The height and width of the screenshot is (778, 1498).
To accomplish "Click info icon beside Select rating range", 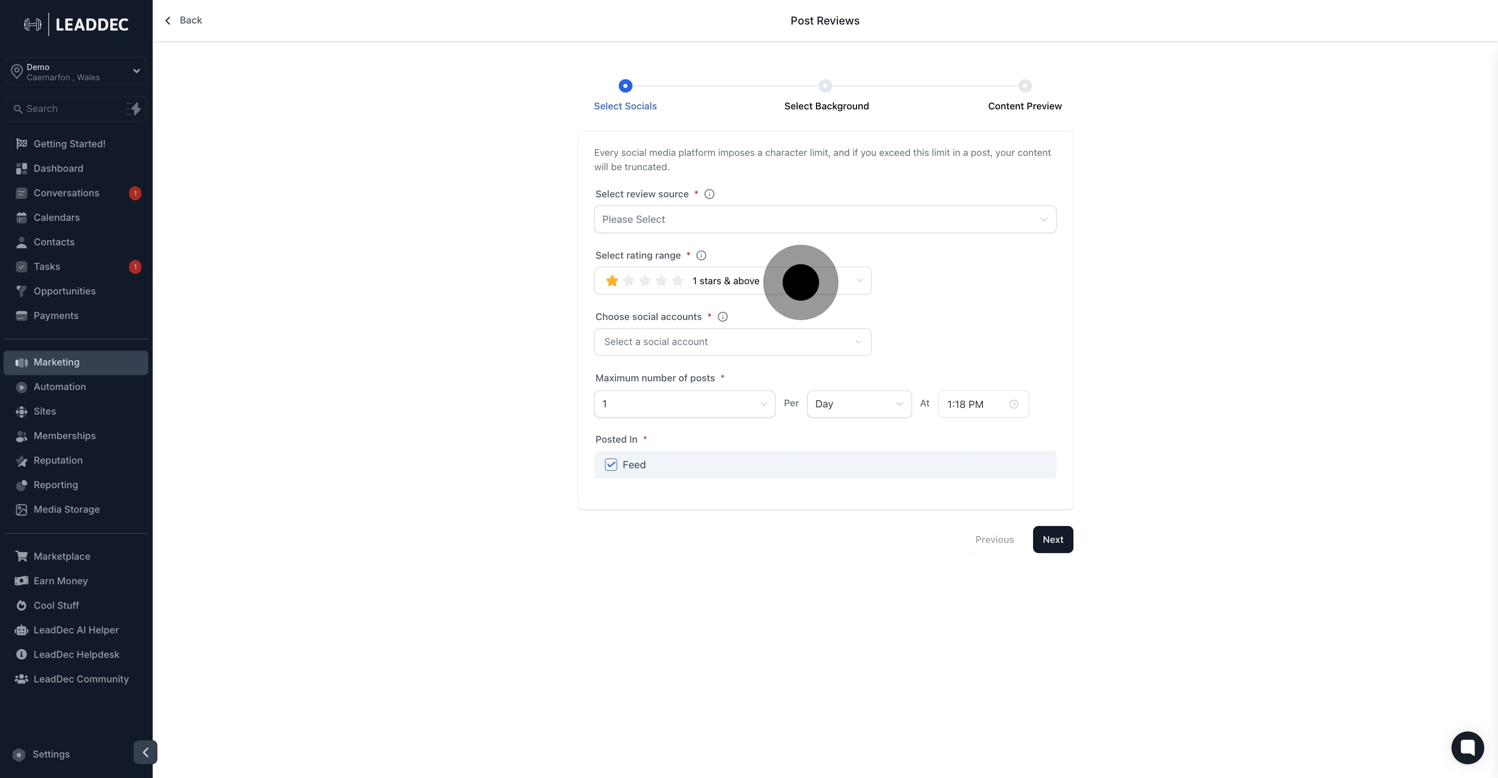I will 701,256.
